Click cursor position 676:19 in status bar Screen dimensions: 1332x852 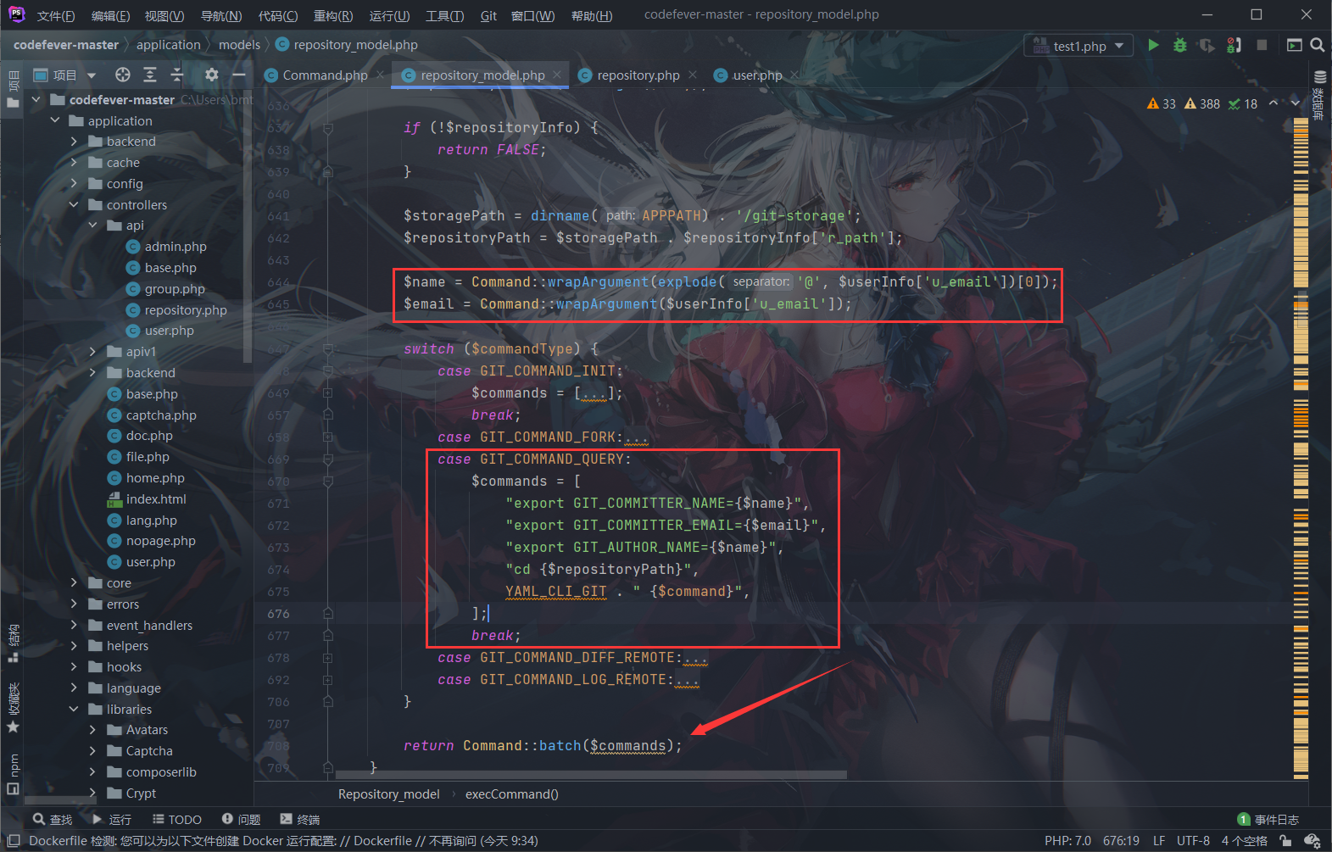(1121, 841)
